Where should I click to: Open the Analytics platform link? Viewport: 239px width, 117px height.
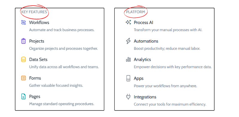pos(143,59)
